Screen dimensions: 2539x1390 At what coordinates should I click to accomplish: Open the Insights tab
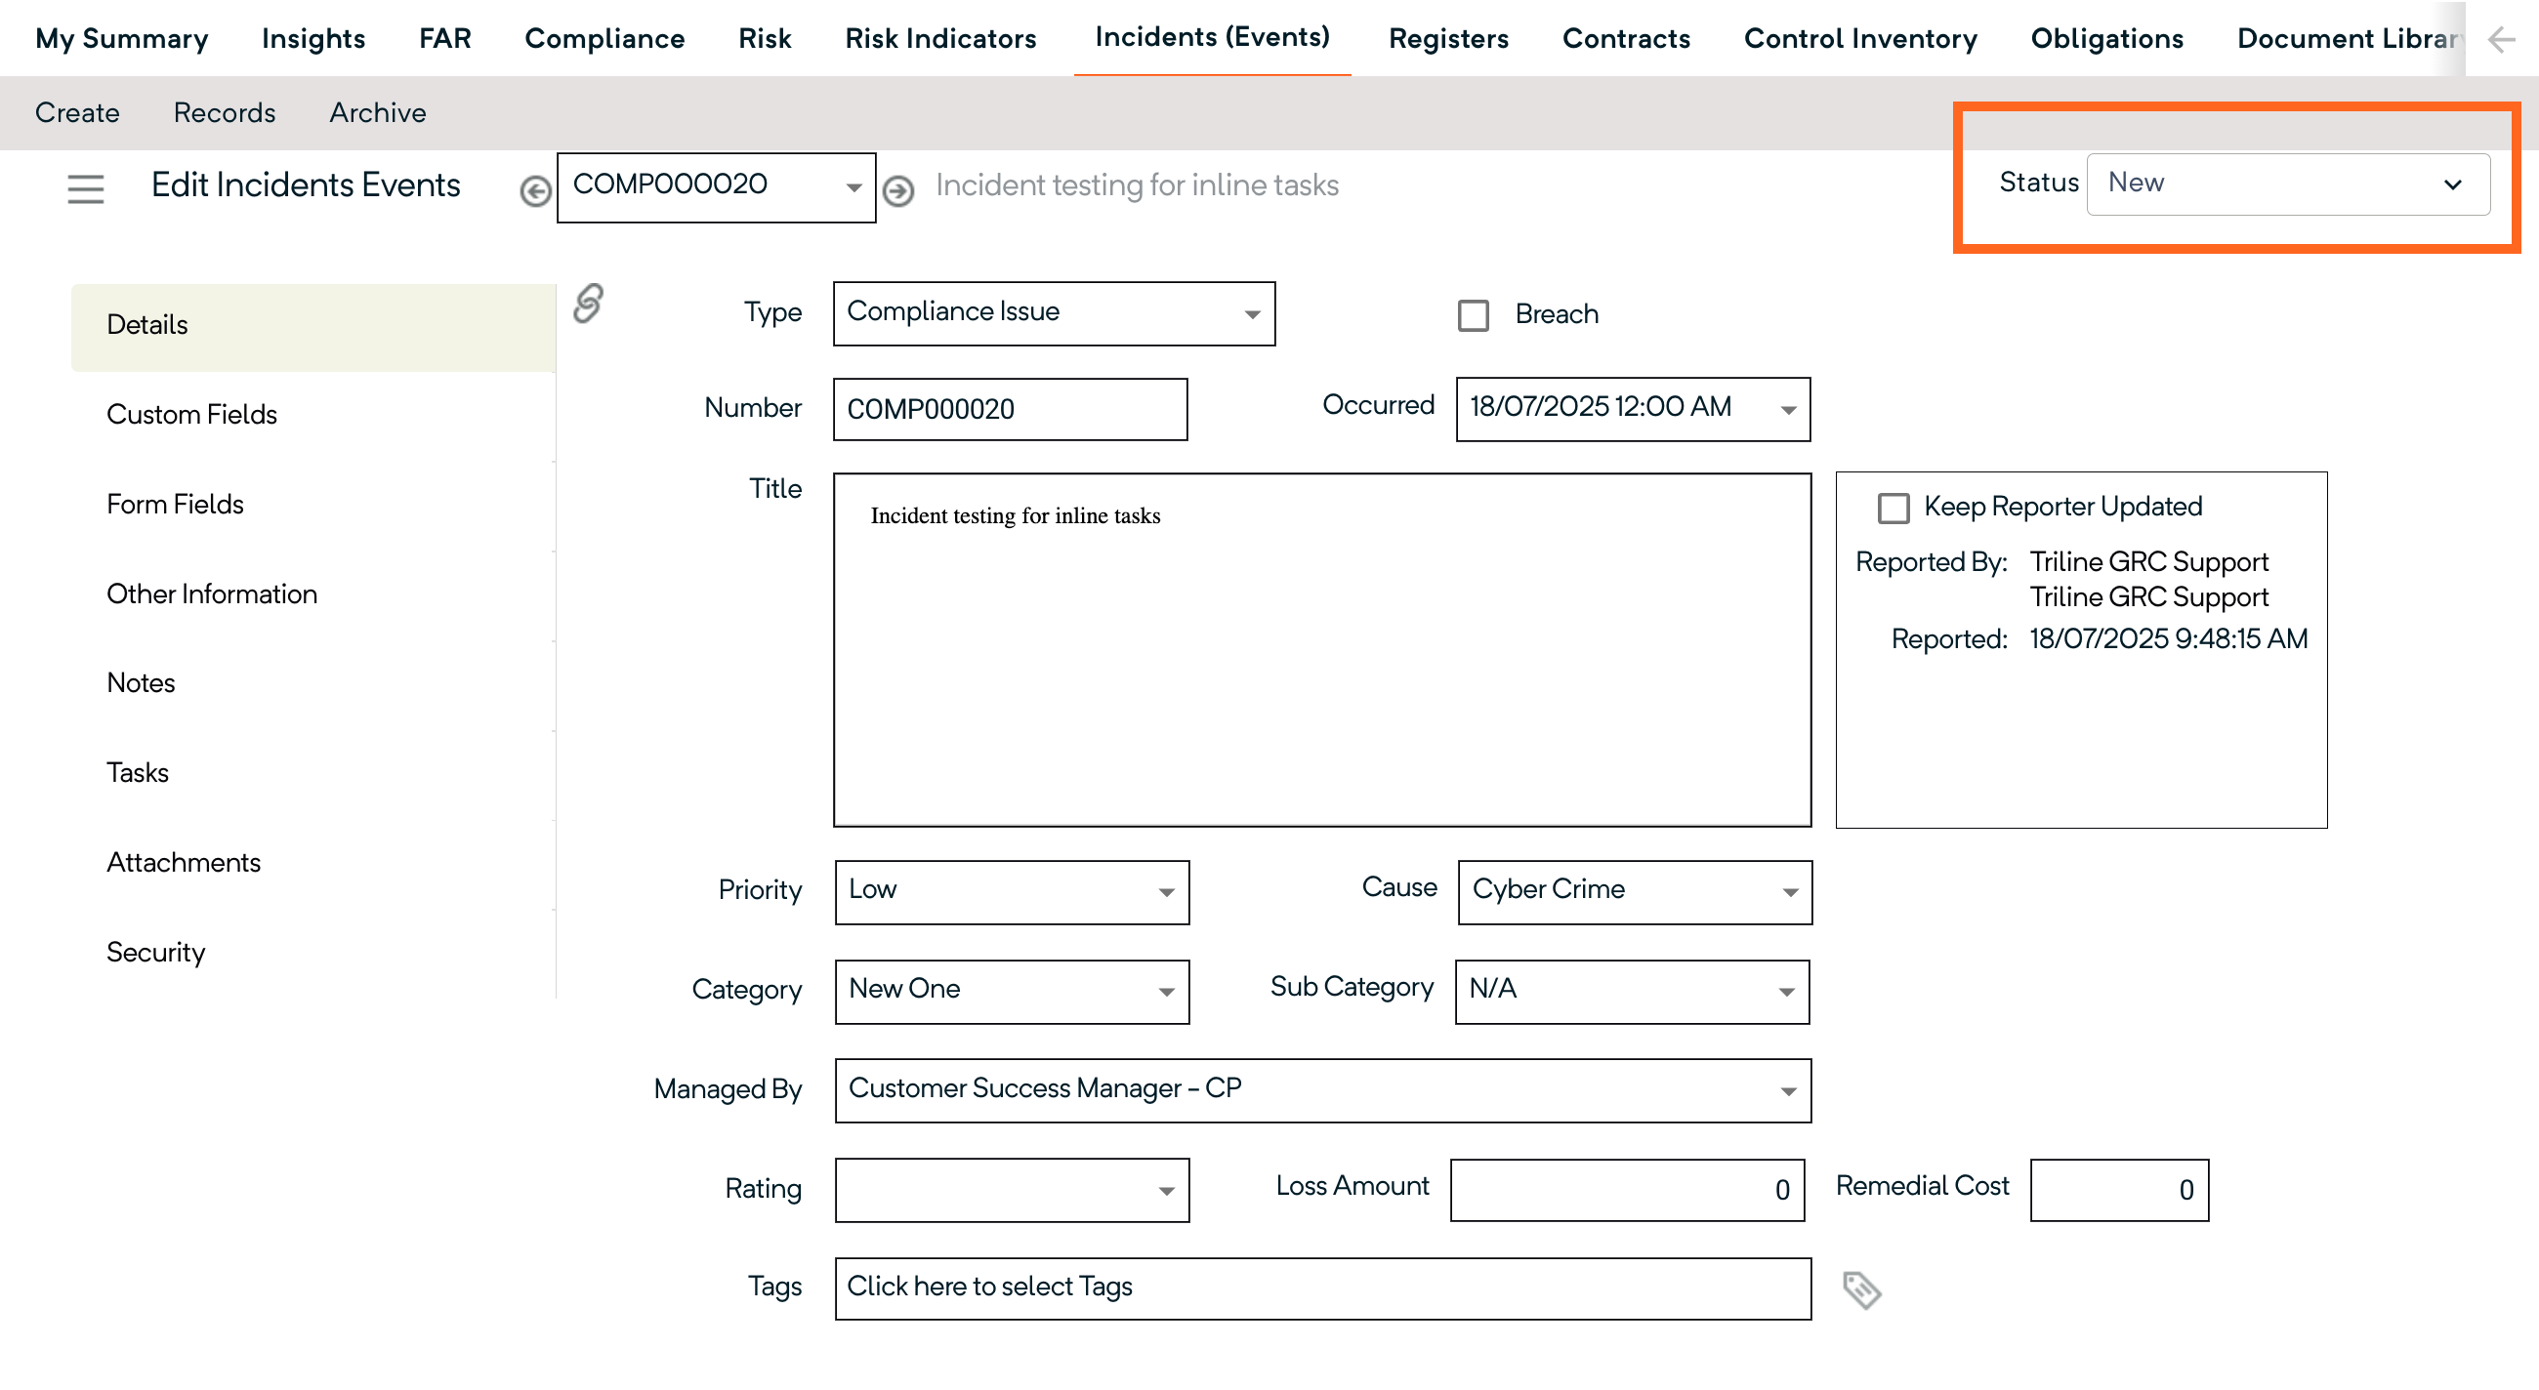313,38
